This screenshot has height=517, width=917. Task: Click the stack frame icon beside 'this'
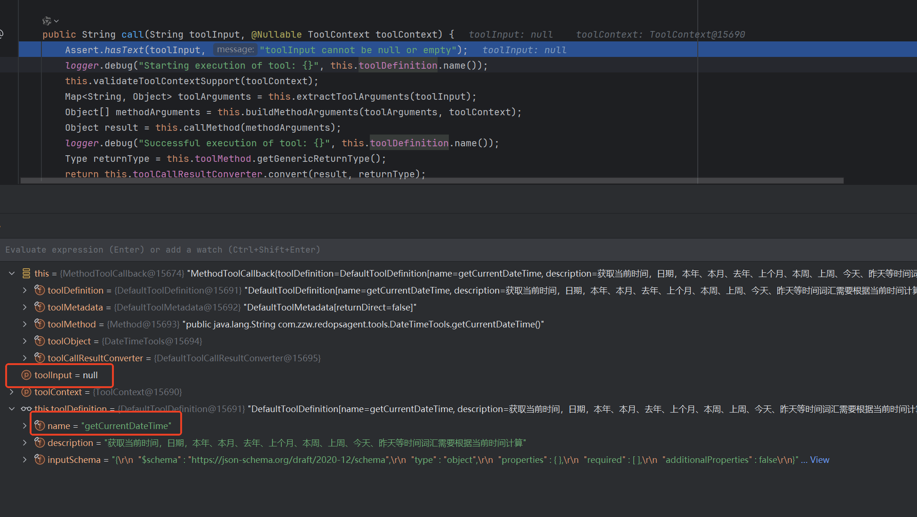tap(26, 273)
